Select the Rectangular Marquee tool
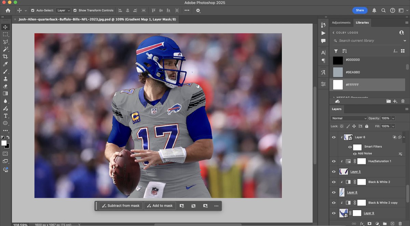The height and width of the screenshot is (226, 410). click(5, 34)
